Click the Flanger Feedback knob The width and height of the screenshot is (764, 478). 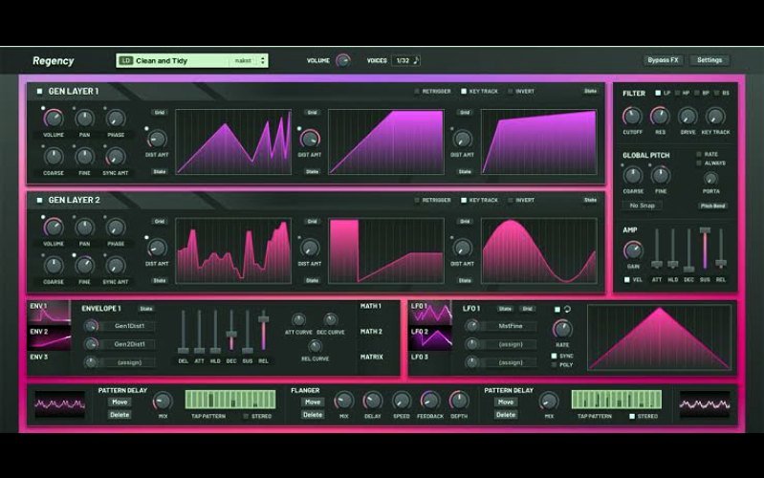(429, 401)
